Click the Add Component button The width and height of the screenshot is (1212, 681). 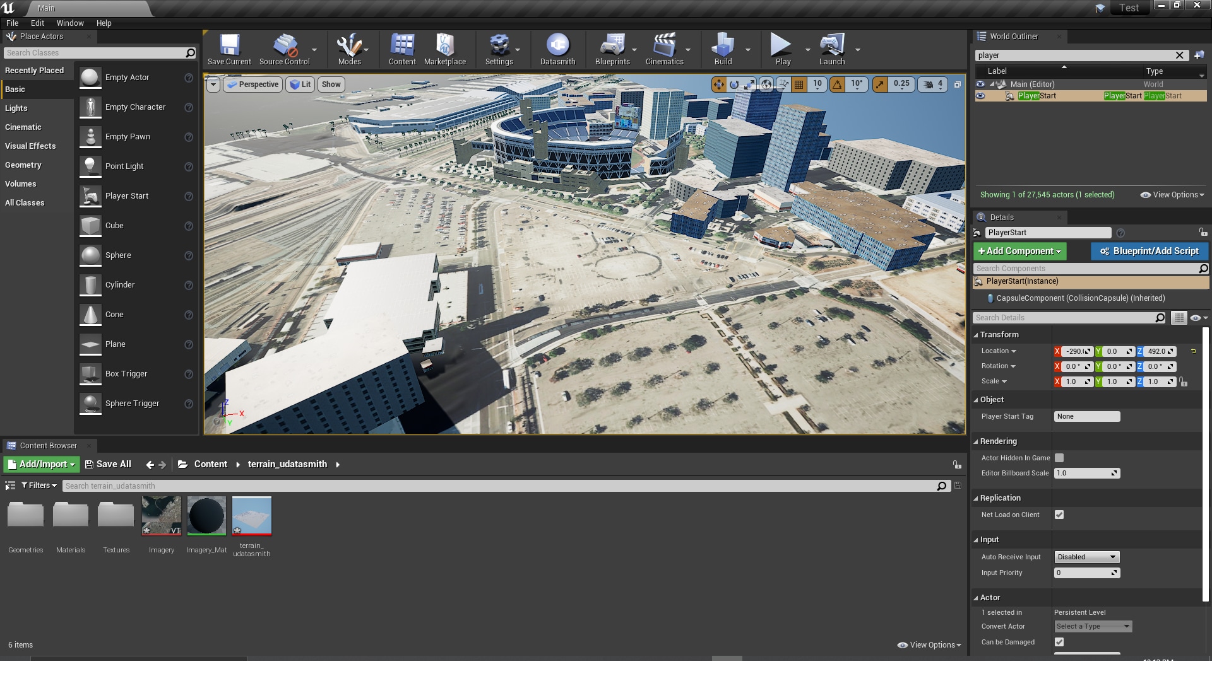(x=1019, y=252)
